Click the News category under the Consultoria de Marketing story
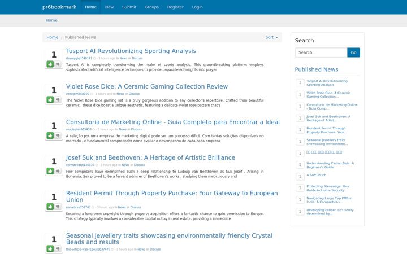Viewport: 407px width, 254px height. [123, 129]
